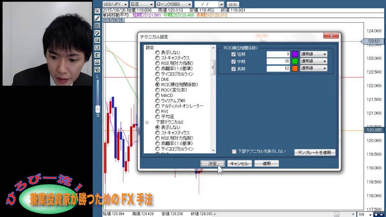This screenshot has width=386, height=217.
Task: Open the orange 長期 color swatch
Action: pos(295,68)
